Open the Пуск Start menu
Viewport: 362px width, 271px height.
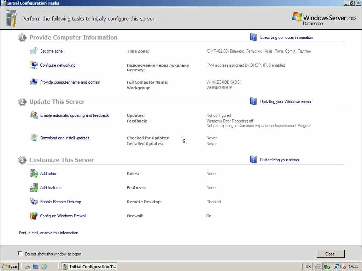click(10, 267)
